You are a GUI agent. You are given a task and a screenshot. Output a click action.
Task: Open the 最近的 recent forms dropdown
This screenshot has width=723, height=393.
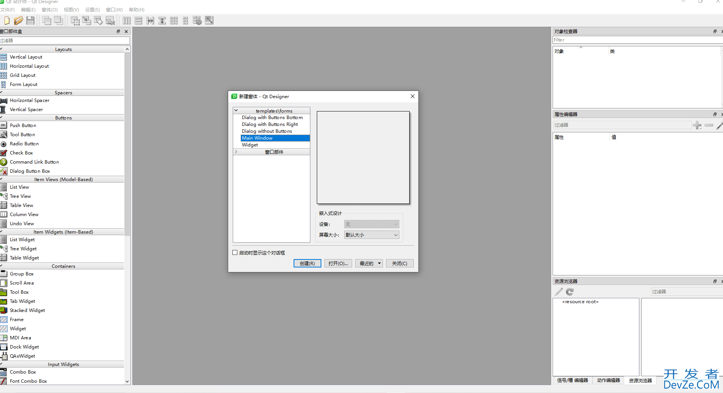click(x=369, y=264)
